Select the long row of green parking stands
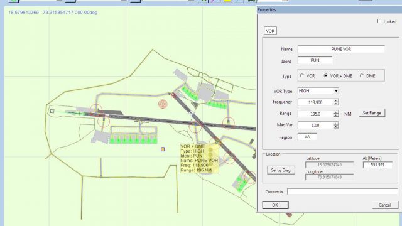 click(133, 140)
